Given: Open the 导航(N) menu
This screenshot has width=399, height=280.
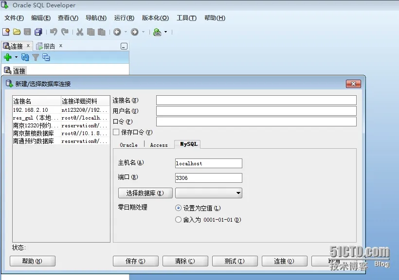Looking at the screenshot, I should coord(96,18).
